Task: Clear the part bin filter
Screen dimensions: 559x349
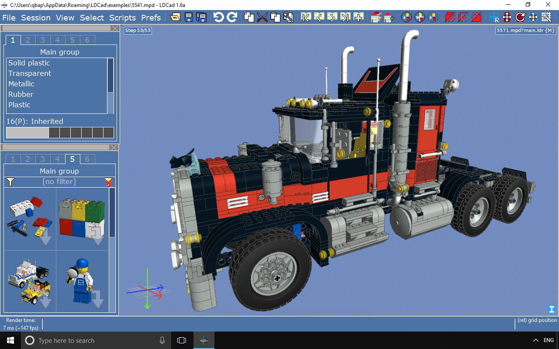Action: [x=109, y=182]
